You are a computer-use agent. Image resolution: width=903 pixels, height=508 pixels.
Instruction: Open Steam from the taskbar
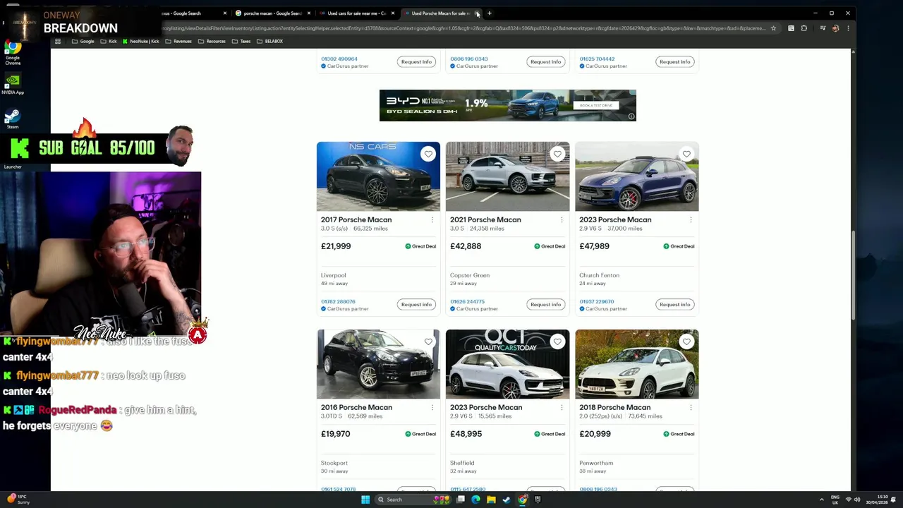507,500
